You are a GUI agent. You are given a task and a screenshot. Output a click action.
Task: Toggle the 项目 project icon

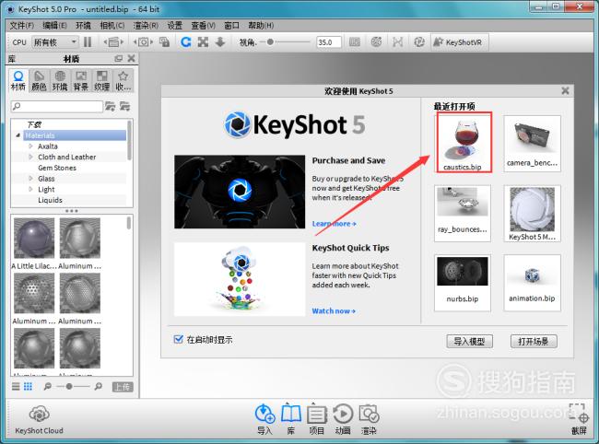click(316, 419)
